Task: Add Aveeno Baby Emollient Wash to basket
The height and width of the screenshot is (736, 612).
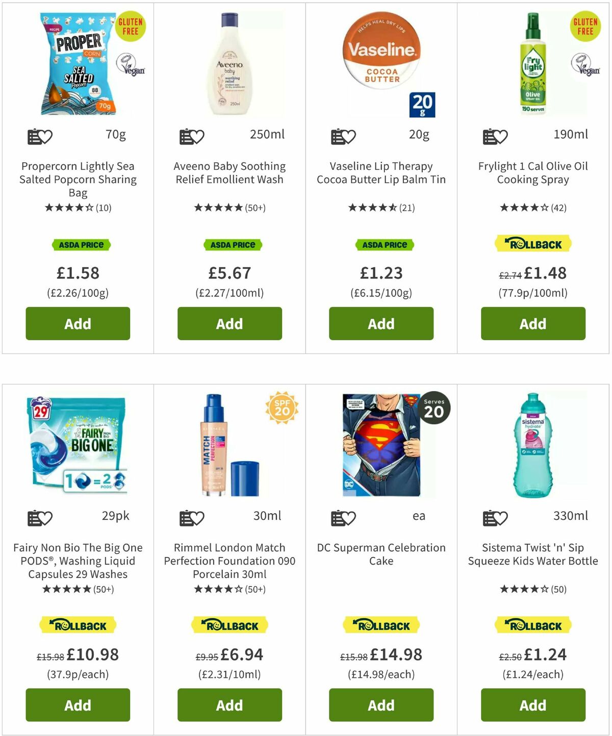Action: [229, 323]
